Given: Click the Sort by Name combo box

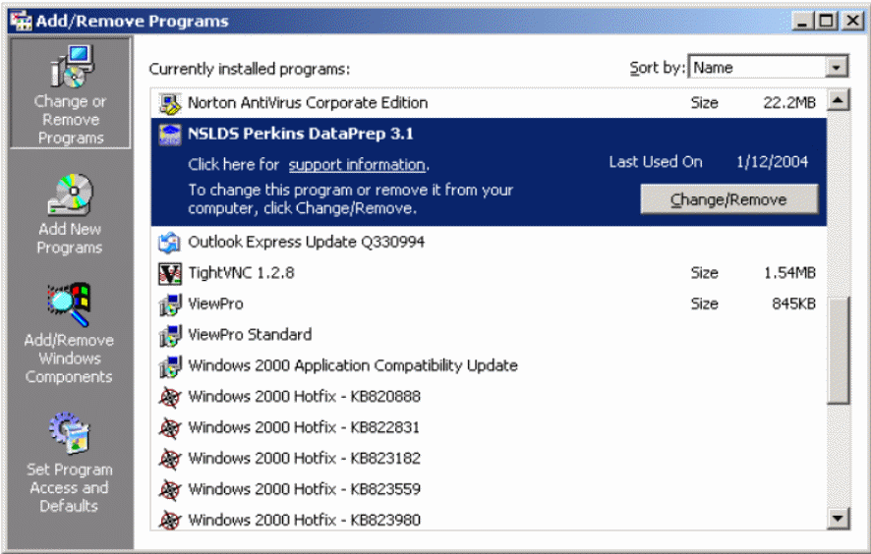Looking at the screenshot, I should click(756, 68).
